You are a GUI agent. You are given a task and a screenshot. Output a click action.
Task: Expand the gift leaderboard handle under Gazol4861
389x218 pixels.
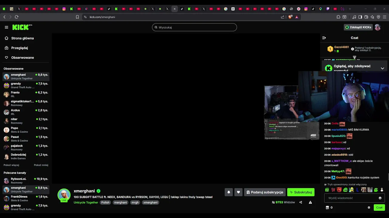(x=354, y=57)
